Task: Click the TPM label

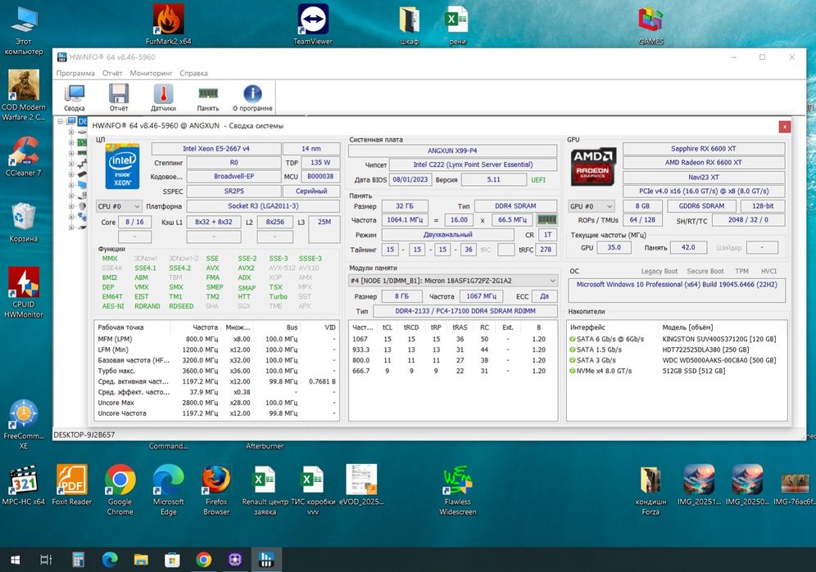Action: [741, 272]
